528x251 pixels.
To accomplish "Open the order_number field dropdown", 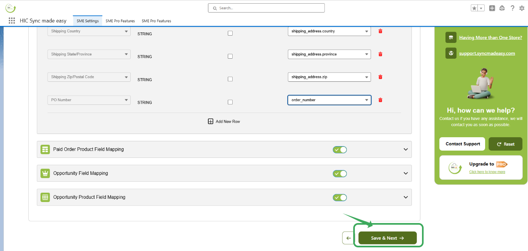I will pos(329,100).
